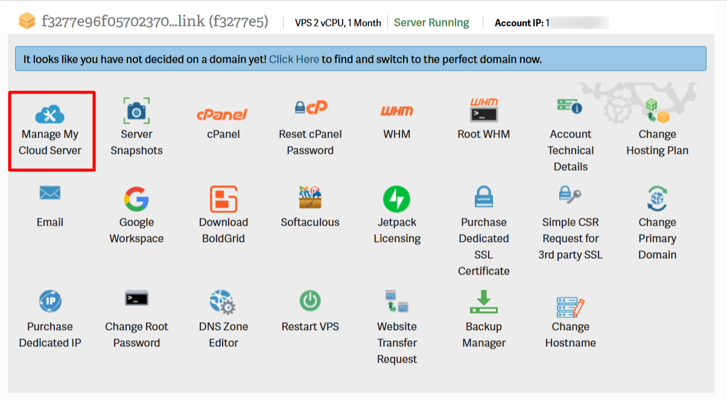Click the 'Jetpack Licensing' text label
The width and height of the screenshot is (727, 400).
click(x=397, y=230)
